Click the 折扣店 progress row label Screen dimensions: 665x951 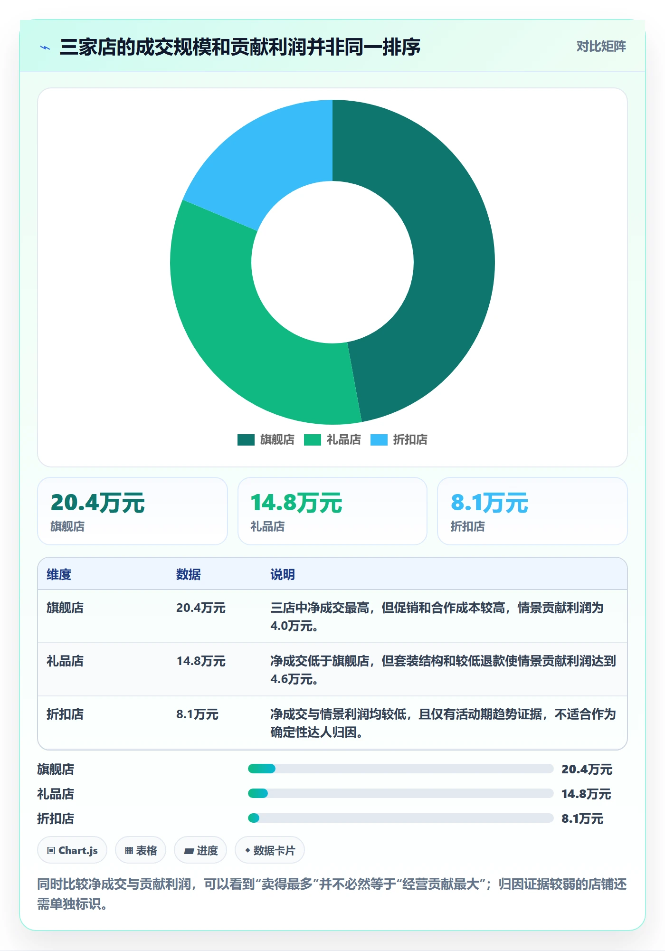click(x=56, y=818)
